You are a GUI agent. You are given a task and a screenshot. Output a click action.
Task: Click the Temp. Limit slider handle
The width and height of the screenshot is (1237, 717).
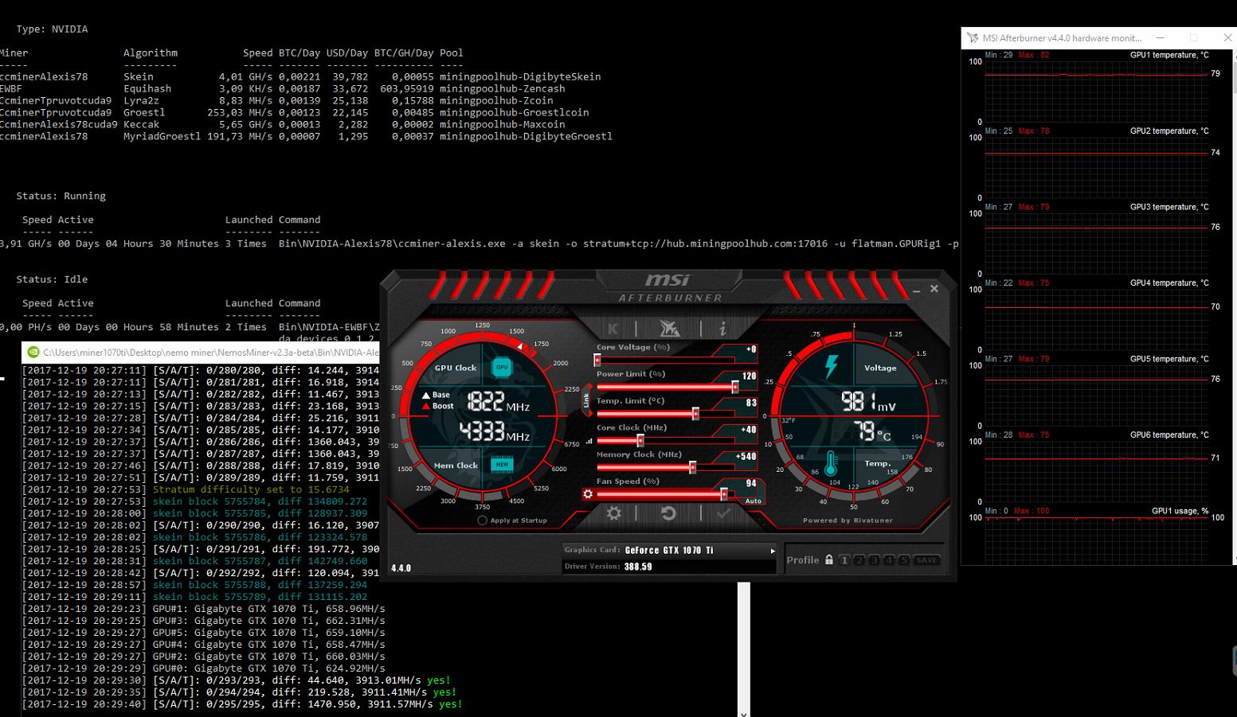coord(695,414)
